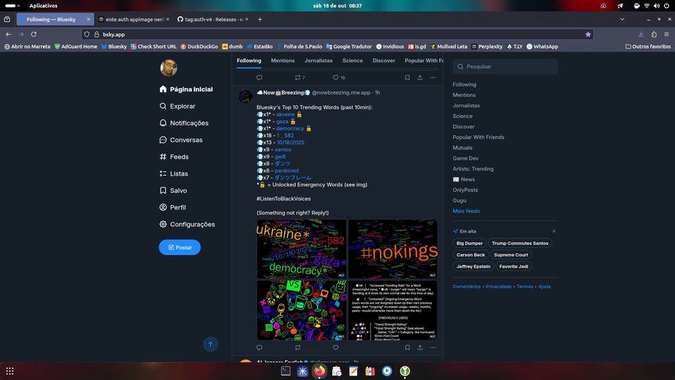Click the profile avatar in the sidebar

pos(168,68)
